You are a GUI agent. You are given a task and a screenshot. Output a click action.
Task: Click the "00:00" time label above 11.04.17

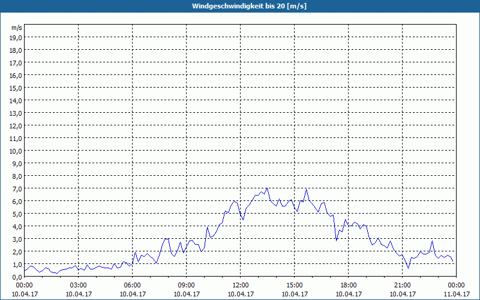tap(456, 286)
